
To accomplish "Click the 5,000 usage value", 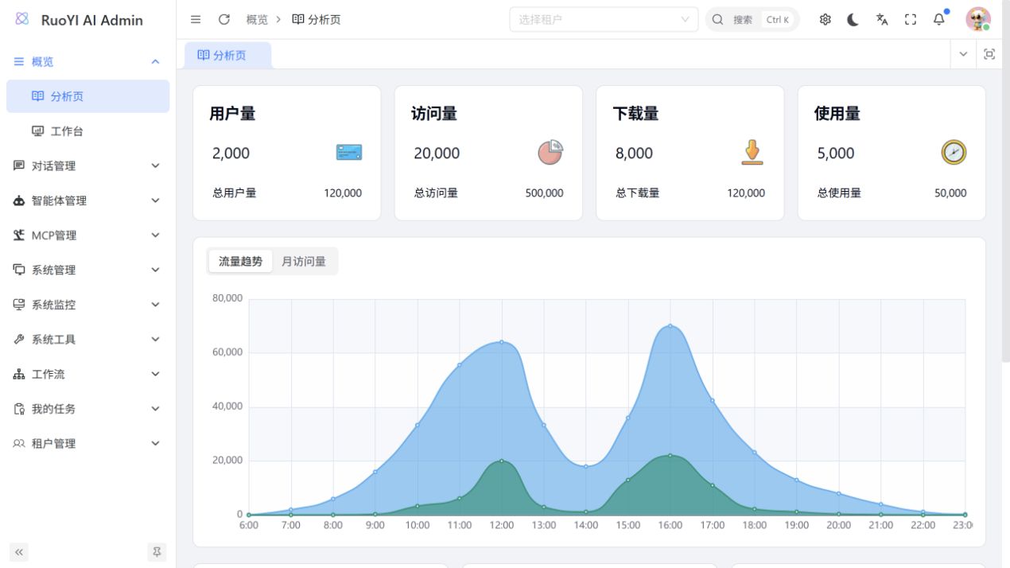I will [836, 153].
